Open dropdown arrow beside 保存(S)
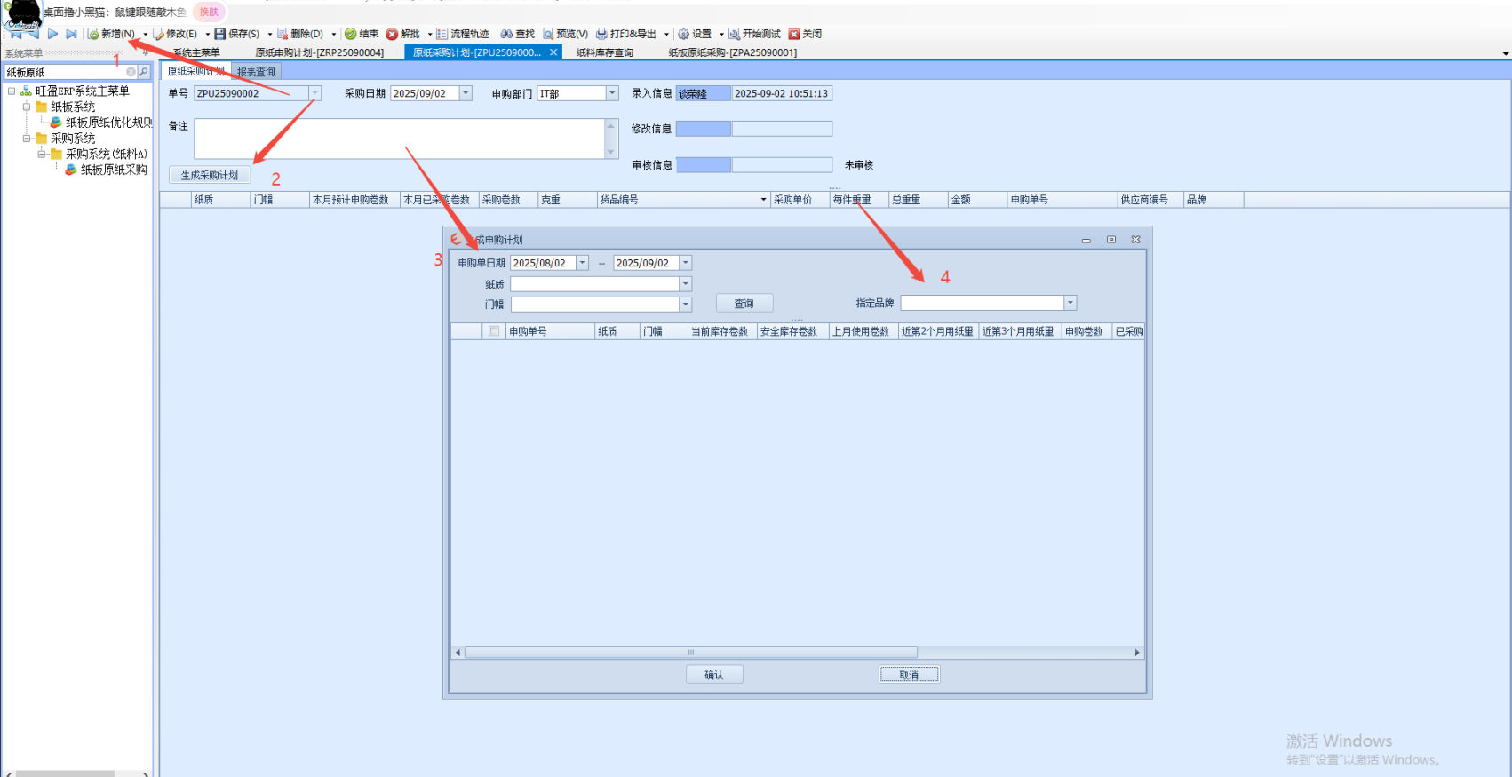Image resolution: width=1512 pixels, height=777 pixels. [270, 35]
